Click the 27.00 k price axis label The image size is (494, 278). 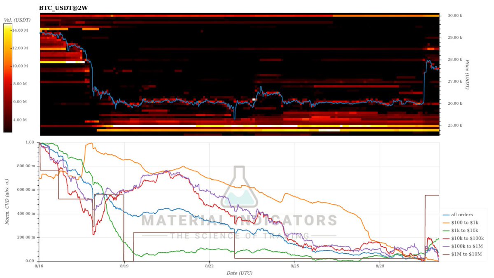point(454,82)
